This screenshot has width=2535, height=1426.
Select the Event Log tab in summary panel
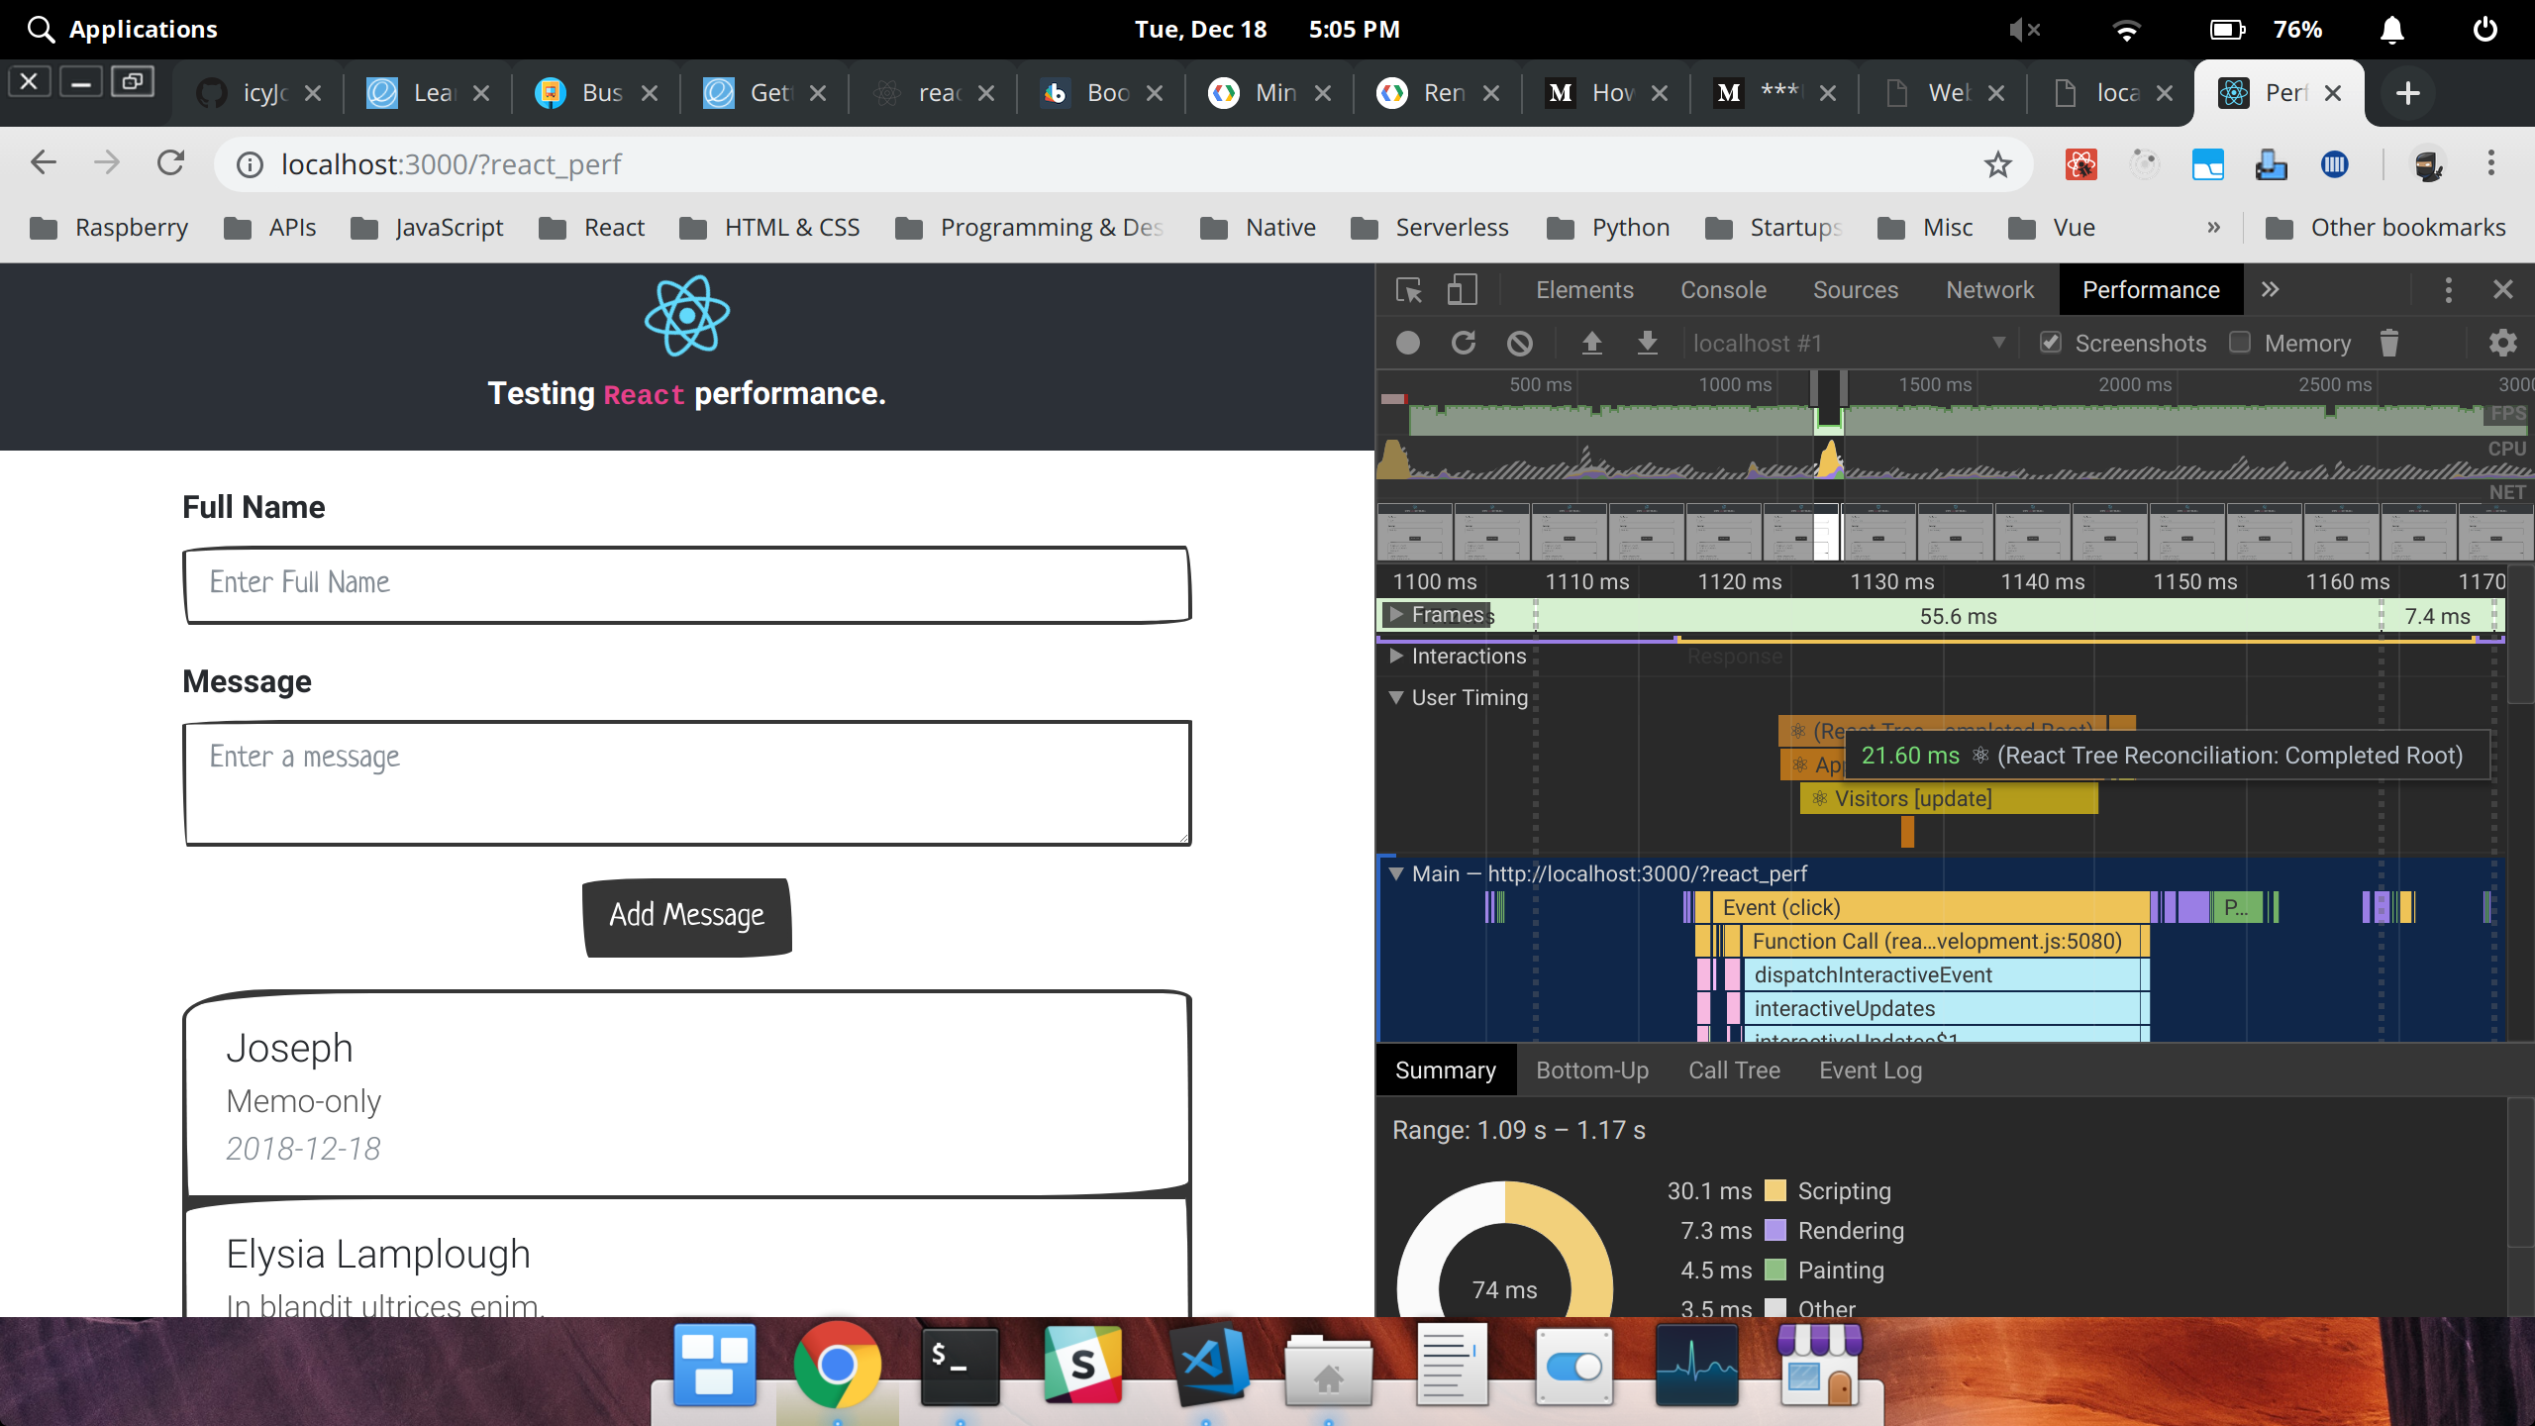(x=1872, y=1069)
